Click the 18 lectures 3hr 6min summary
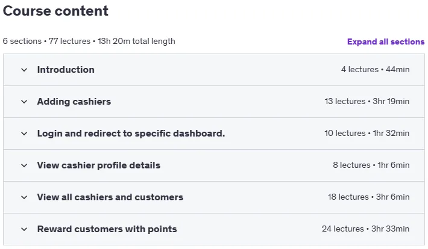This screenshot has width=428, height=249. click(x=368, y=197)
